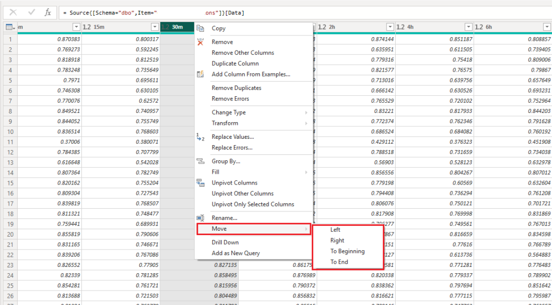Image resolution: width=552 pixels, height=305 pixels.
Task: Click cell value 0.429112
Action: click(382, 142)
